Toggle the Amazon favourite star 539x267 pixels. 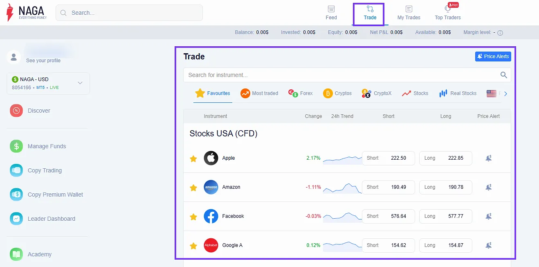[193, 188]
